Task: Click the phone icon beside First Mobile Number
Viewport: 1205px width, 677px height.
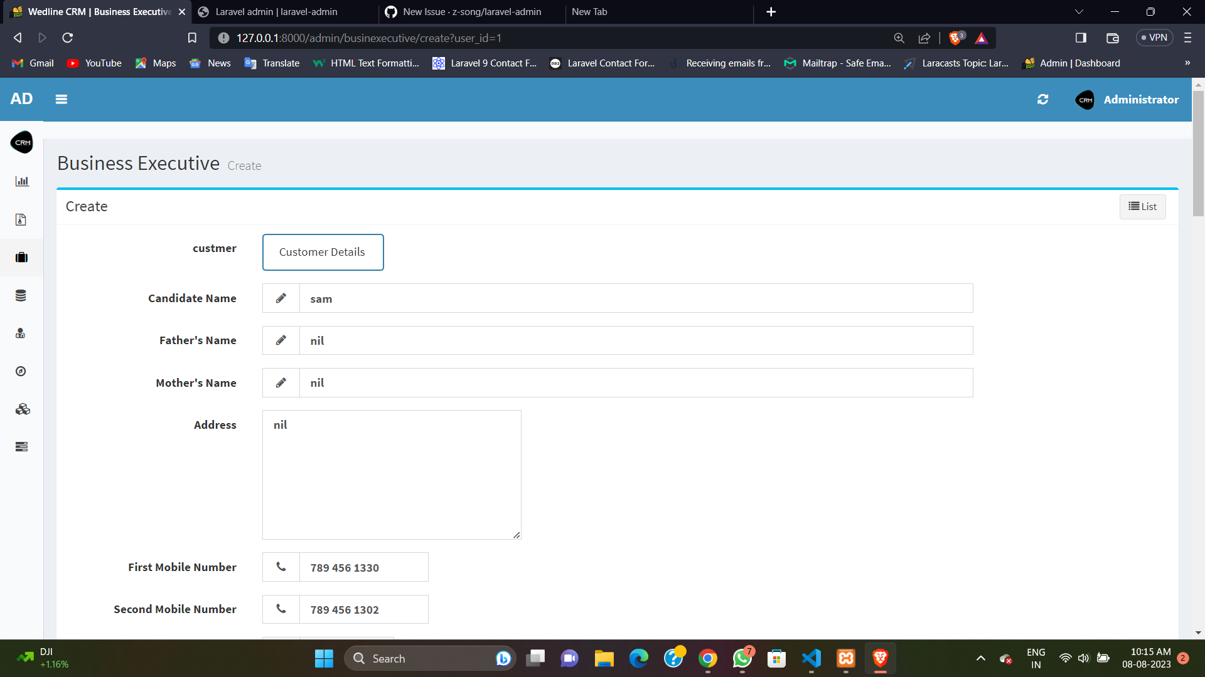Action: pyautogui.click(x=281, y=567)
